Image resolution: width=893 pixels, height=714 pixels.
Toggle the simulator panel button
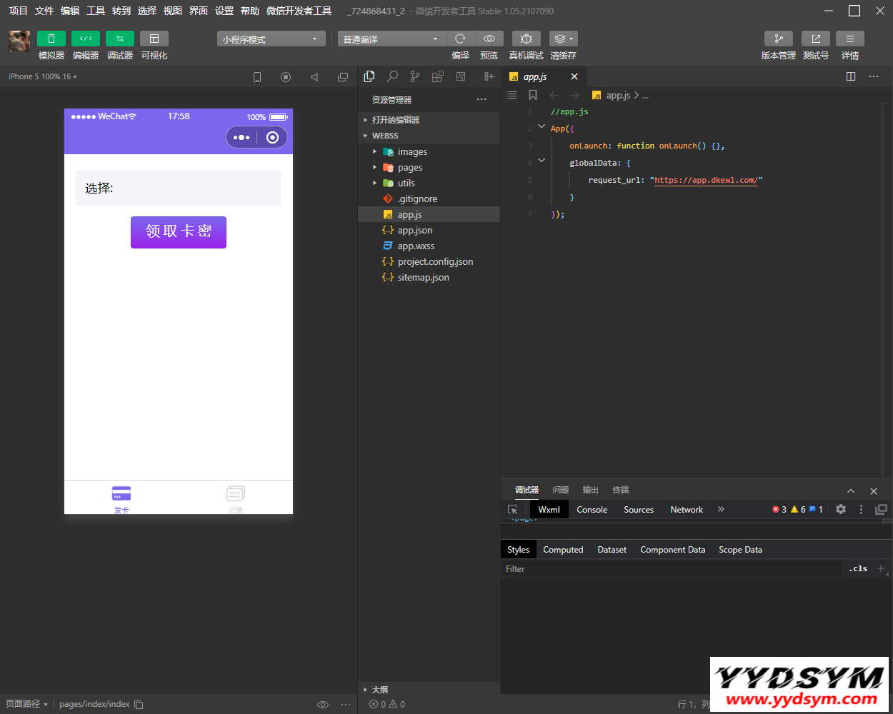51,39
